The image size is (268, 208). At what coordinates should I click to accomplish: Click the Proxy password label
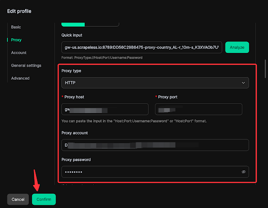click(x=76, y=160)
